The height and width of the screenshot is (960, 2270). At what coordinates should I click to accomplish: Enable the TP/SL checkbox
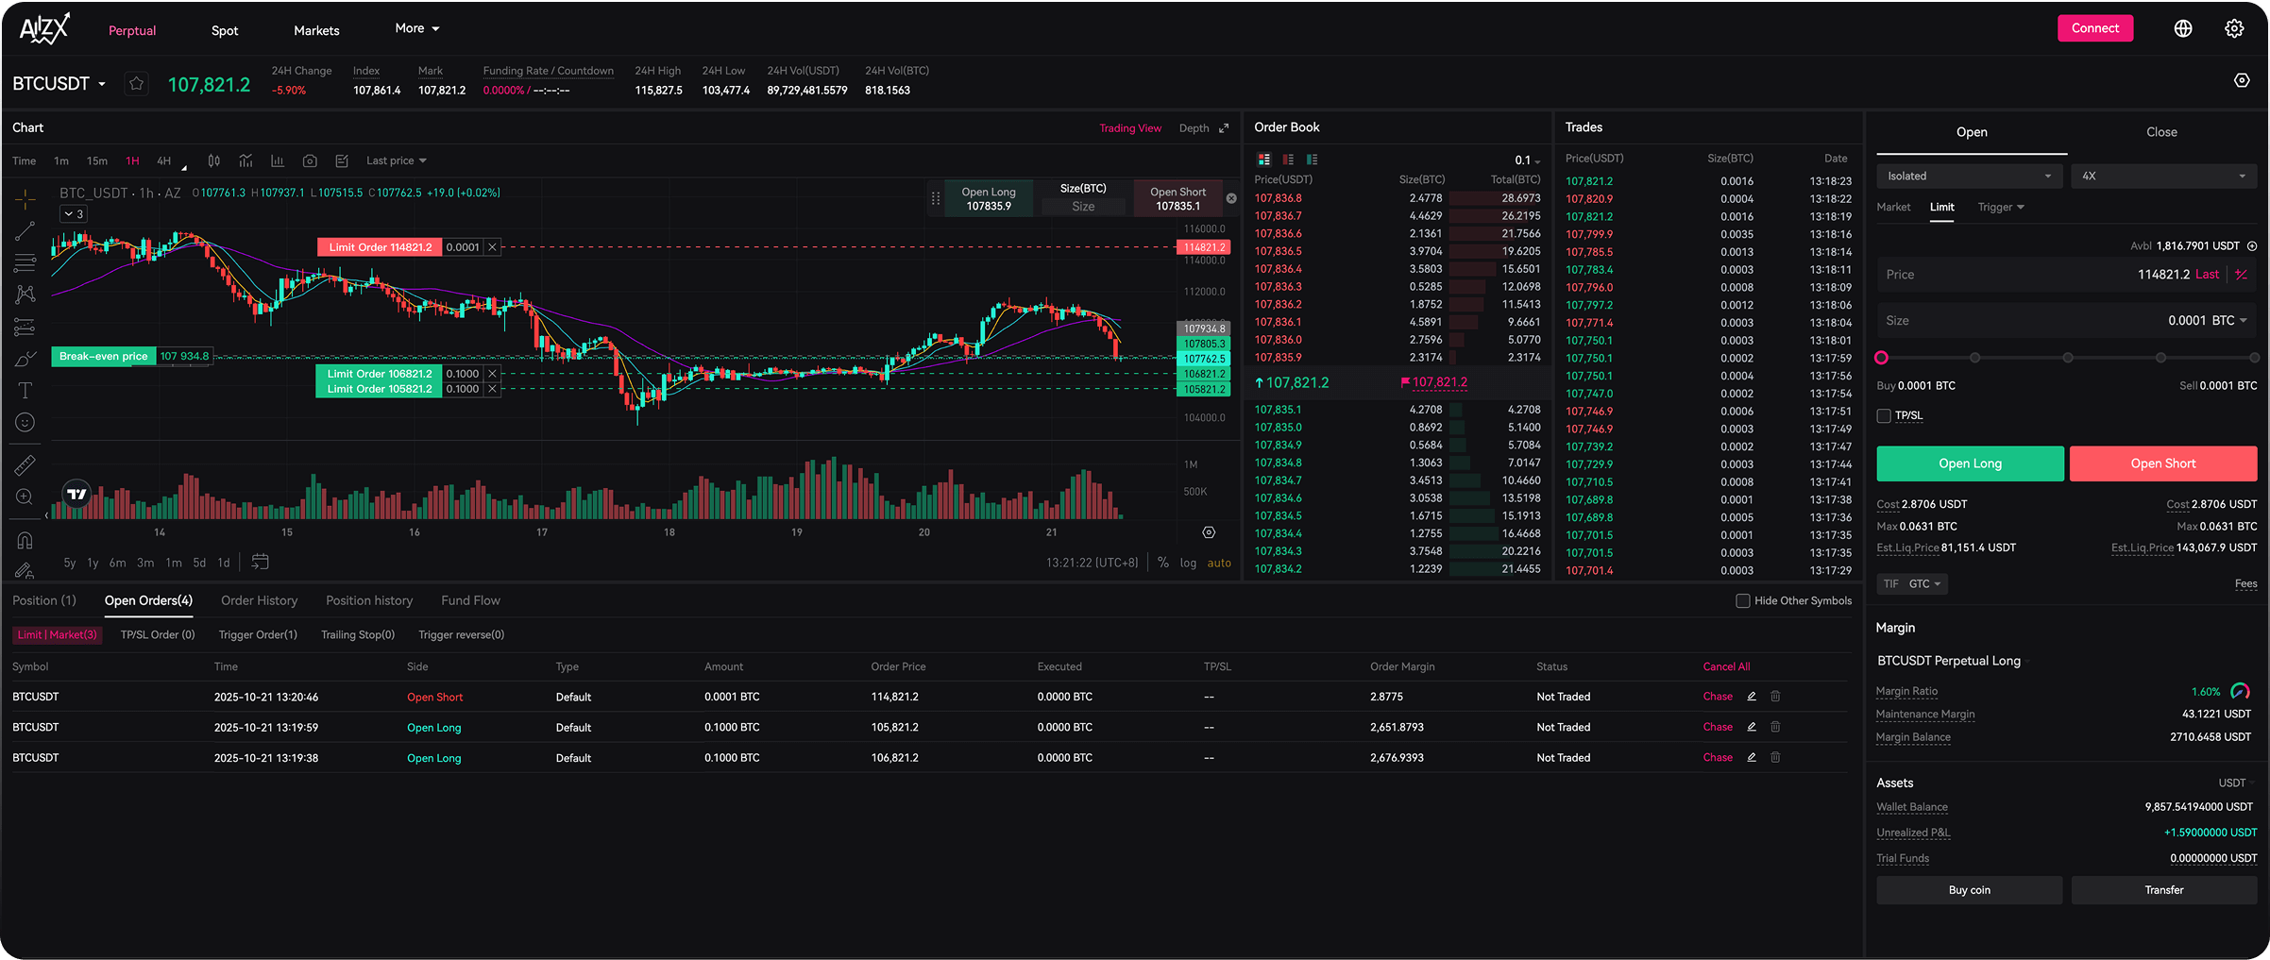click(x=1884, y=416)
